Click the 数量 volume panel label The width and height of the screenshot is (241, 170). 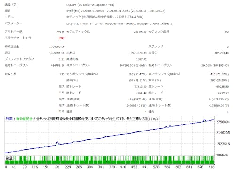pos(9,158)
